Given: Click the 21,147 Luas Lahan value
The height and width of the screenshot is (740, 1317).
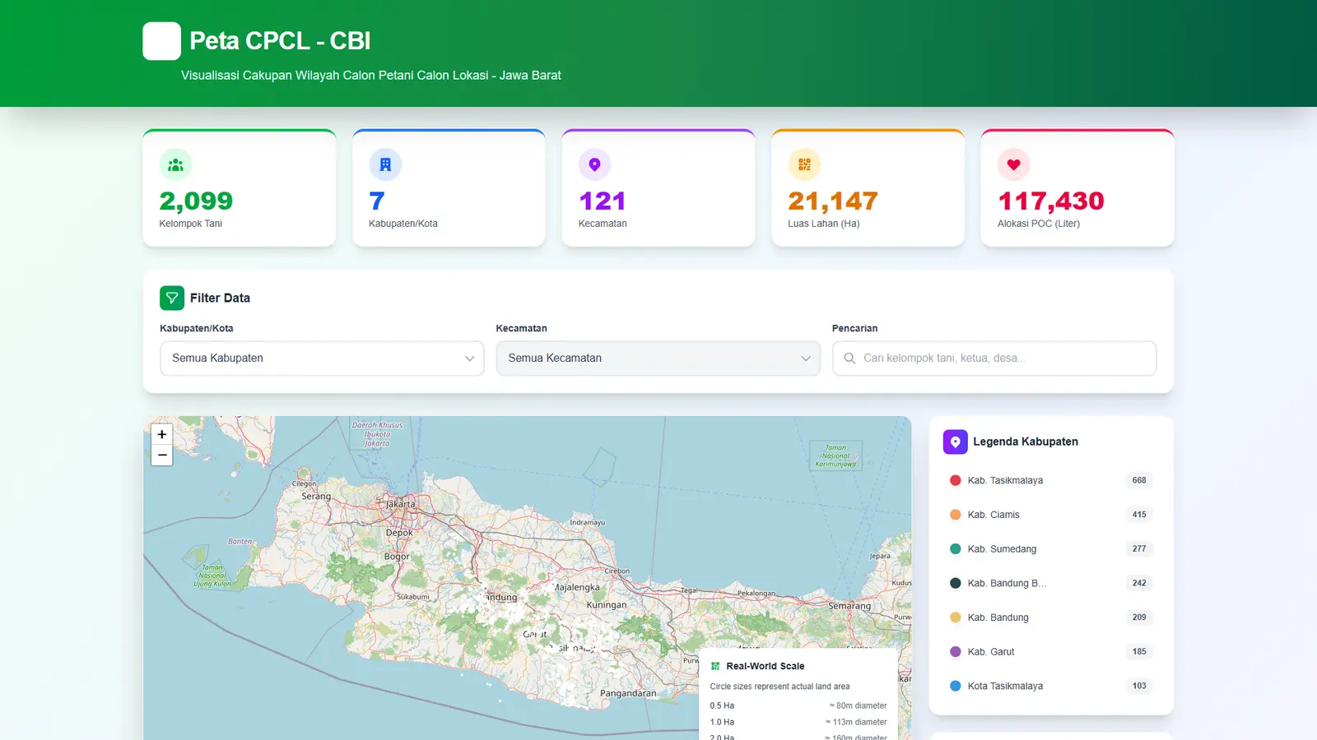Looking at the screenshot, I should (x=833, y=201).
